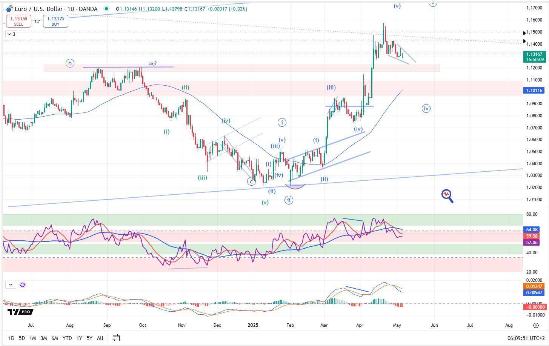Click the circled 'b' wave label
Viewport: 549px width, 346px height.
tap(70, 63)
